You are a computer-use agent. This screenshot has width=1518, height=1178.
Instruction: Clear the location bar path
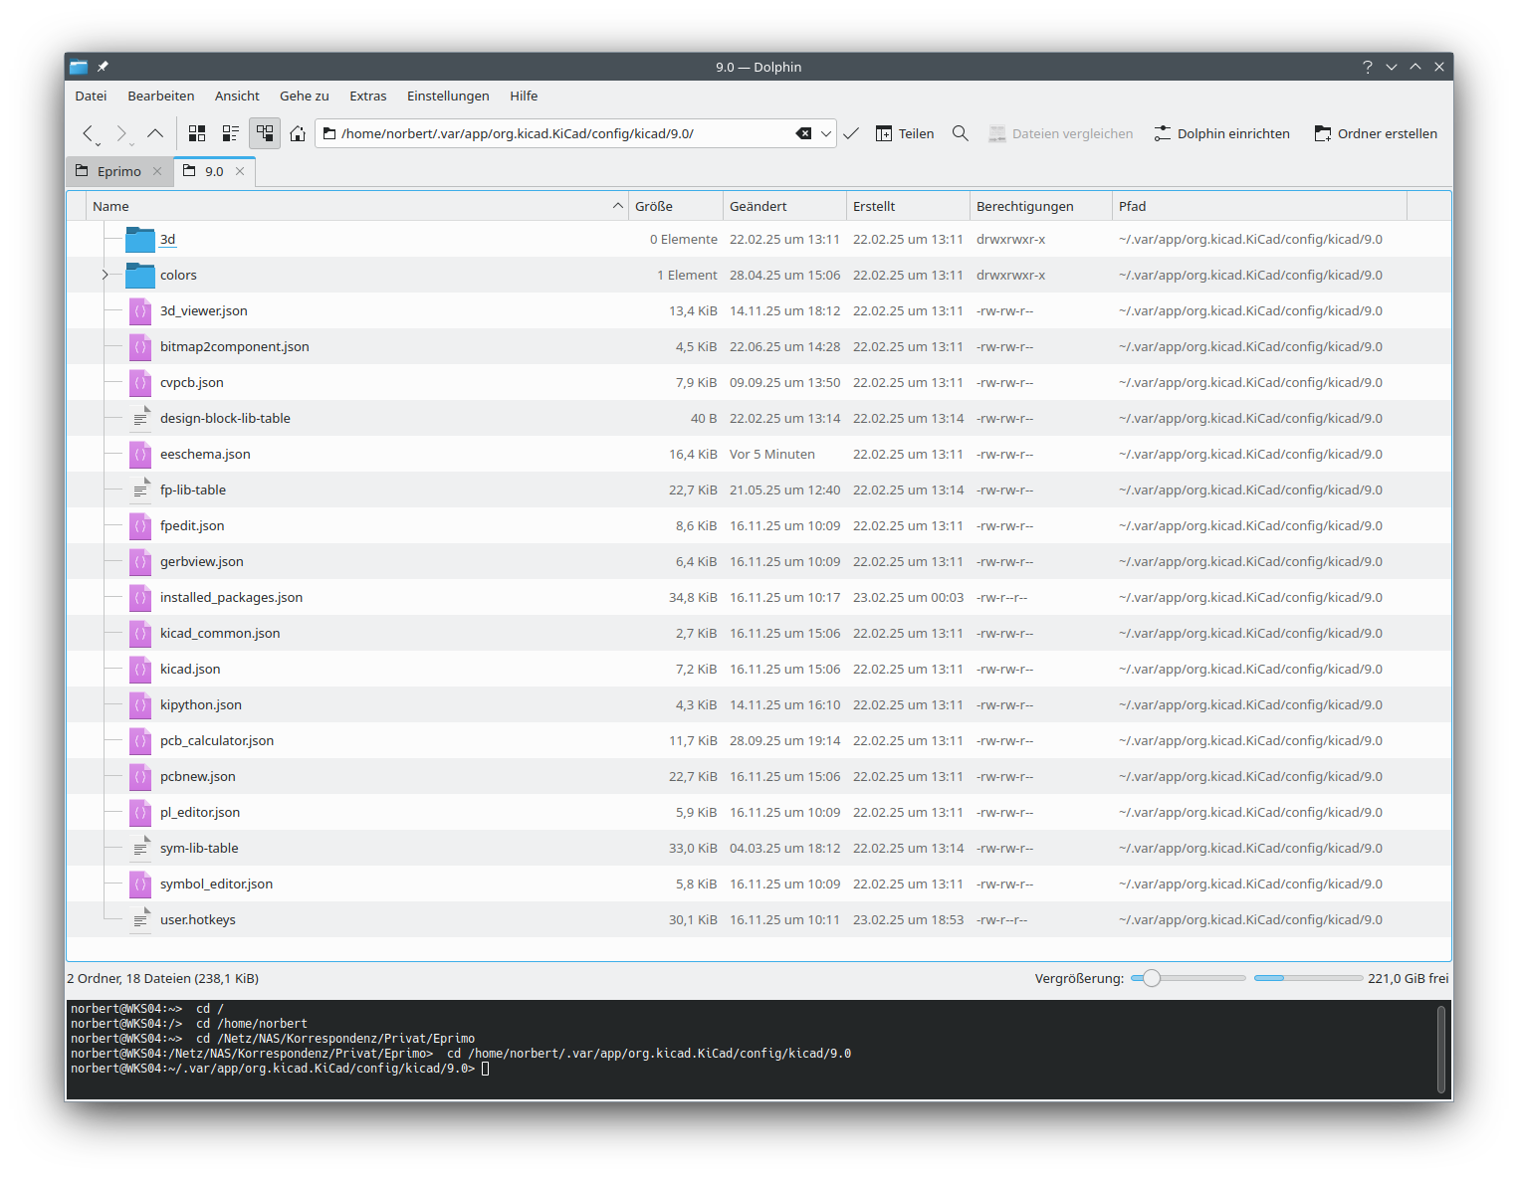point(803,133)
